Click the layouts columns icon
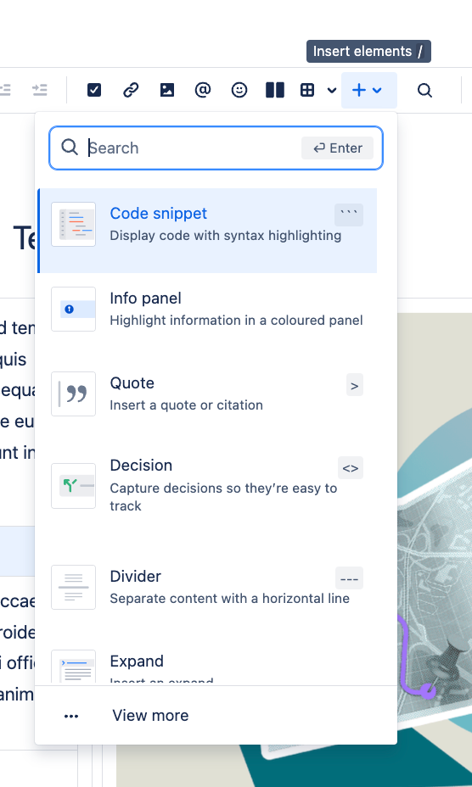The width and height of the screenshot is (472, 787). tap(275, 90)
